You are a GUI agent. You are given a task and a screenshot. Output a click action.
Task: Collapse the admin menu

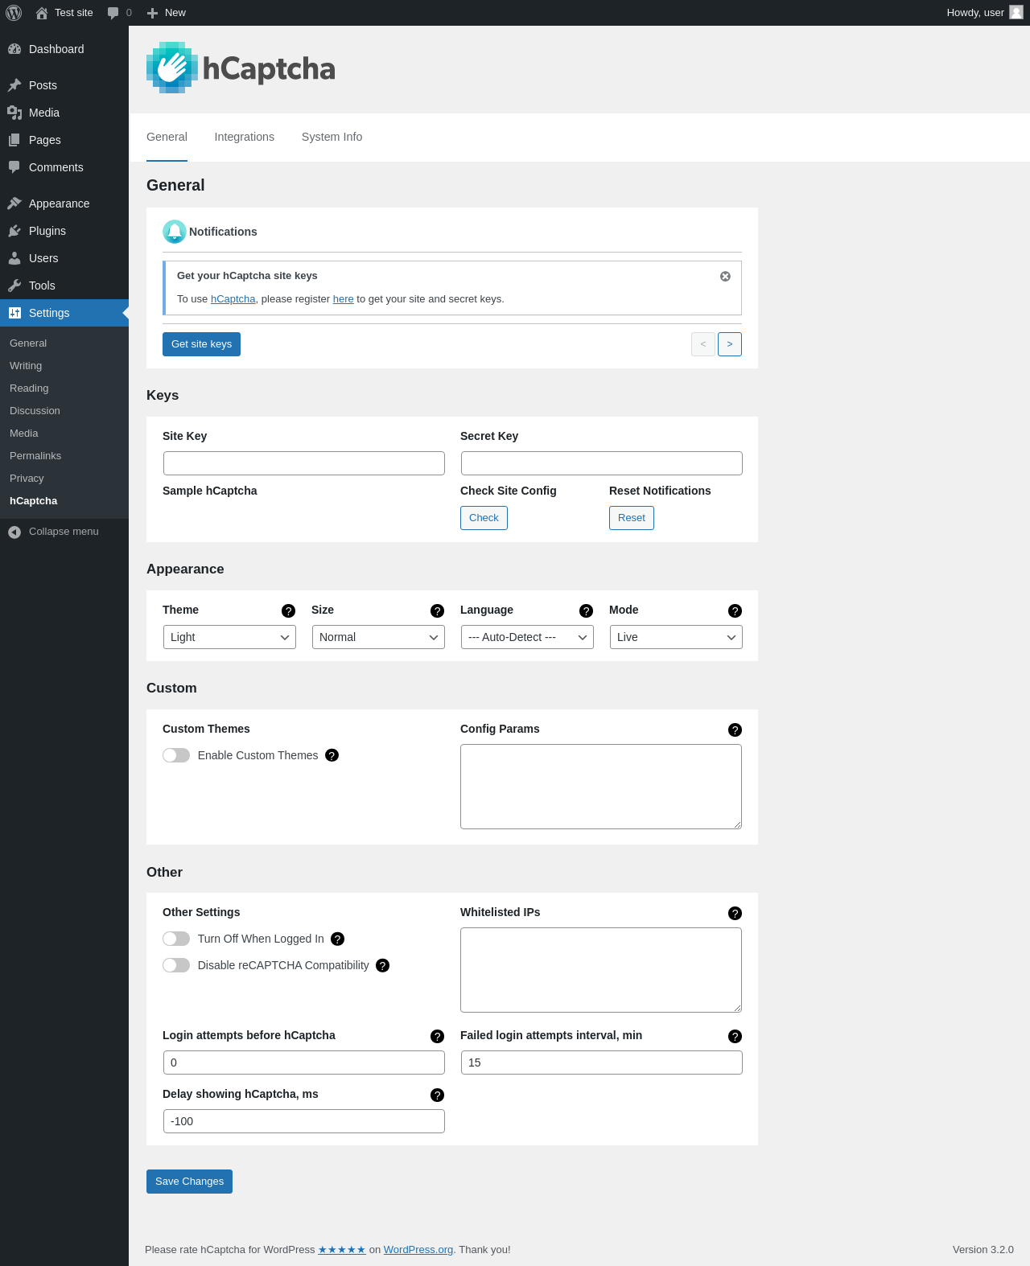[64, 532]
